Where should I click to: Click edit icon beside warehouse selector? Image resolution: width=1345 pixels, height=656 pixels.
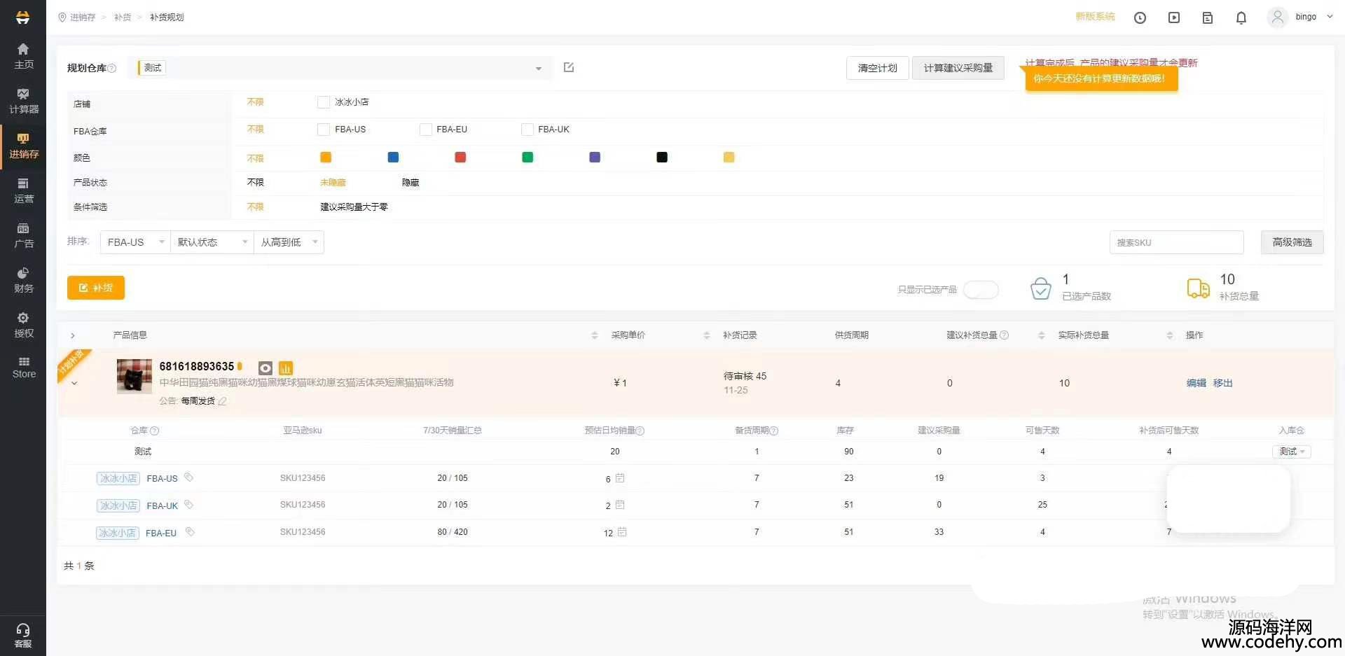point(569,67)
